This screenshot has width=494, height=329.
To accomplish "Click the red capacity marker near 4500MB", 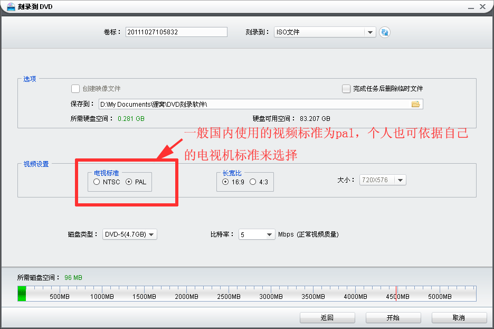I will coord(396,294).
